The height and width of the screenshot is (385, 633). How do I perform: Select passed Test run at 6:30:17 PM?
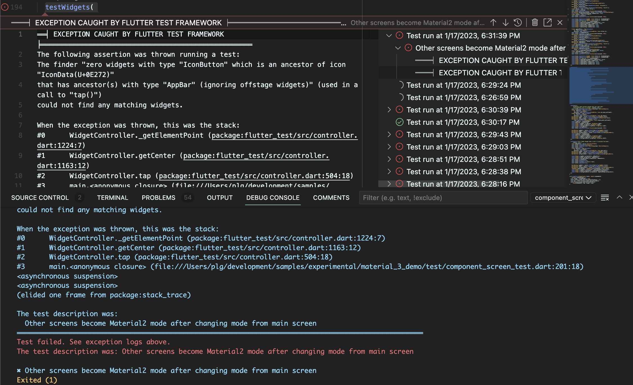coord(463,122)
